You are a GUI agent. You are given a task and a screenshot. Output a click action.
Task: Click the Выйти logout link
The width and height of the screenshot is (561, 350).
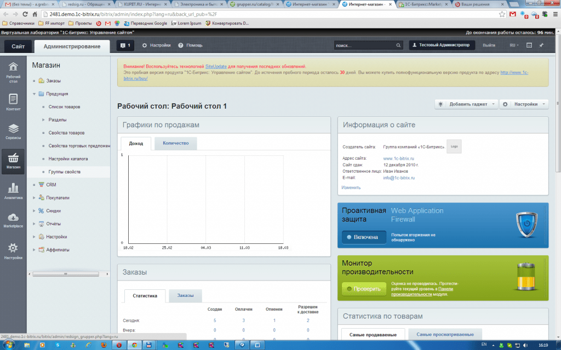click(489, 45)
